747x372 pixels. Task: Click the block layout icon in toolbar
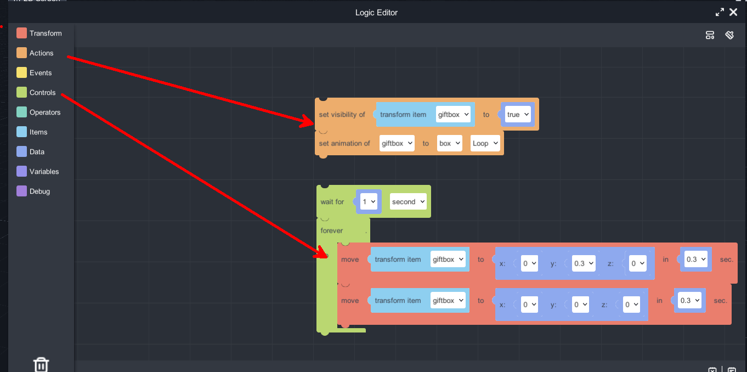click(x=710, y=35)
